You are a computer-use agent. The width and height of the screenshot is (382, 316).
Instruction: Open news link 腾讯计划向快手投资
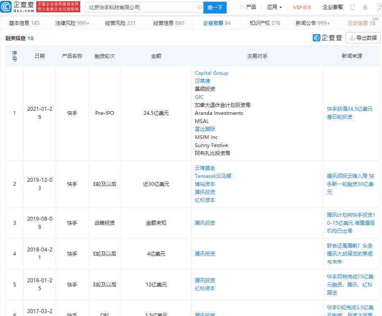pos(351,223)
